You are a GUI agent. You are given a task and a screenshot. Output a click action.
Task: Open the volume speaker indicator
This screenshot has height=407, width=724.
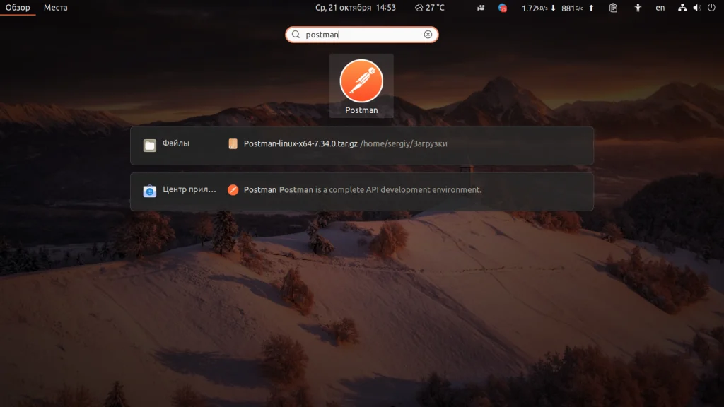tap(696, 7)
